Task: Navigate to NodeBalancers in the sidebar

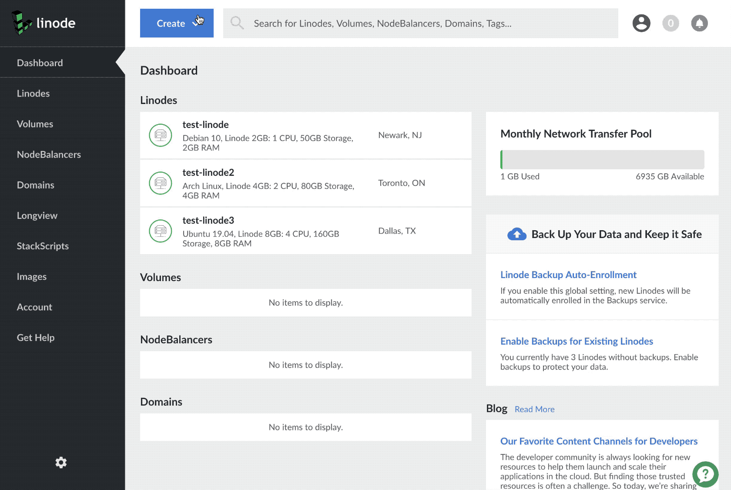Action: click(x=49, y=154)
